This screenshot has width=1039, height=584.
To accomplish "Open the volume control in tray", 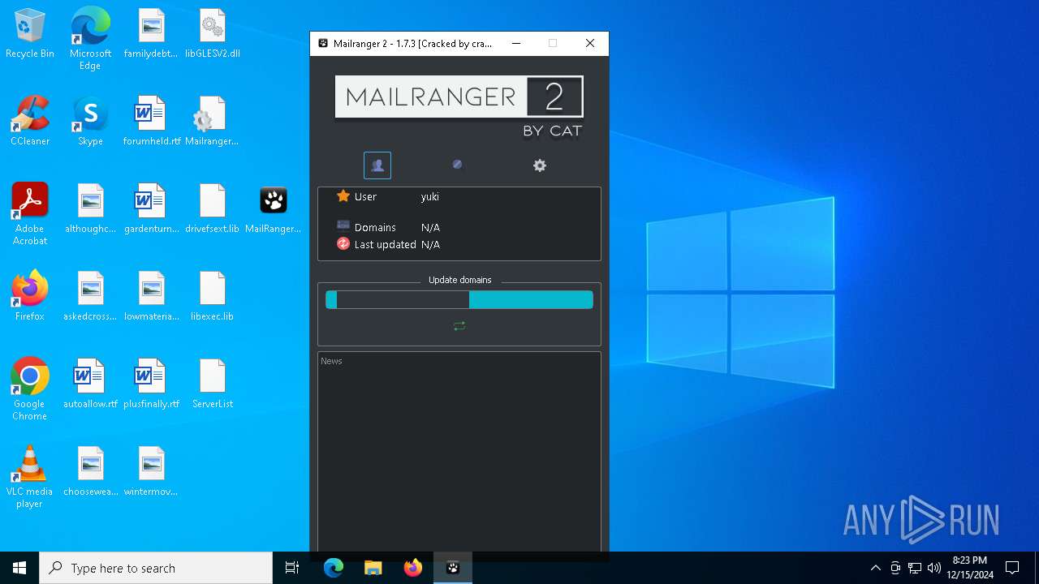I will [x=933, y=568].
